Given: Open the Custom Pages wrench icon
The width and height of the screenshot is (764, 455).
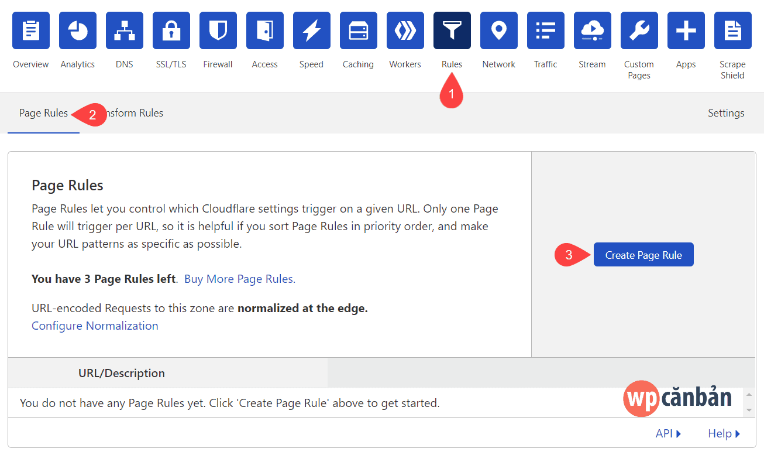Looking at the screenshot, I should pyautogui.click(x=639, y=30).
